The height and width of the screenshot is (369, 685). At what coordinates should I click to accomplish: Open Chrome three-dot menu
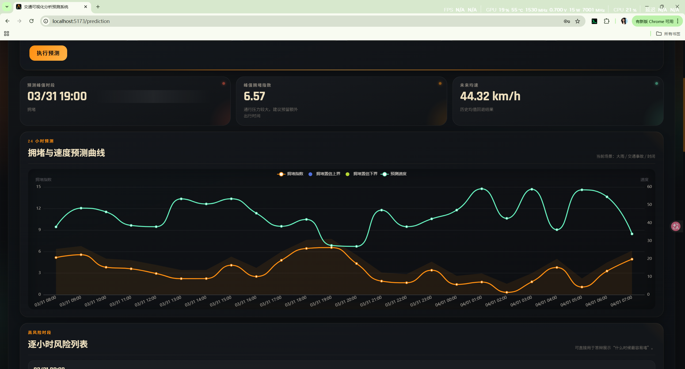(x=678, y=21)
